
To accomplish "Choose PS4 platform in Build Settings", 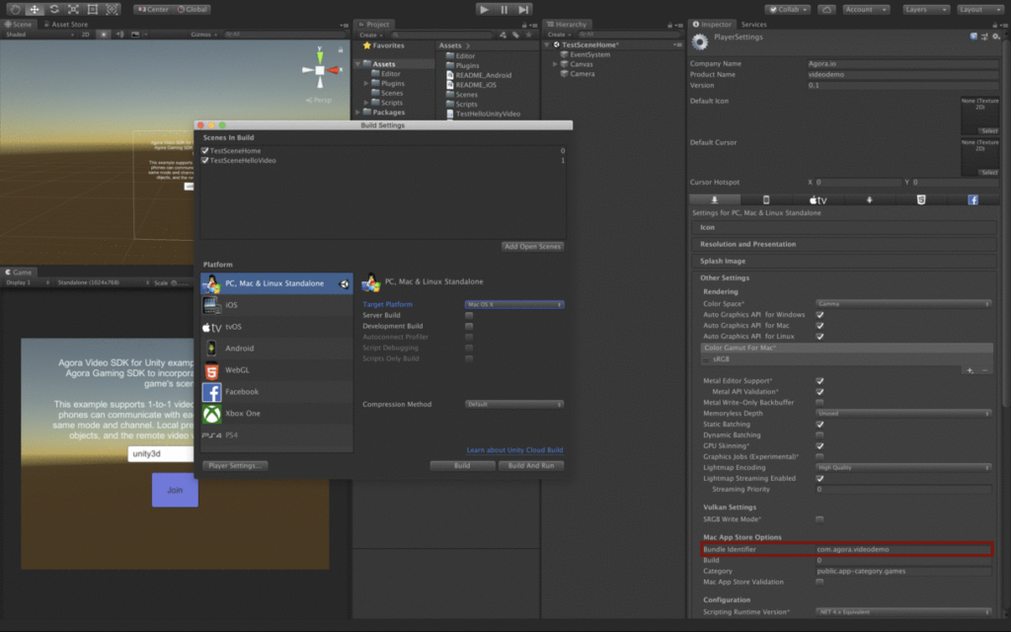I will [x=276, y=434].
